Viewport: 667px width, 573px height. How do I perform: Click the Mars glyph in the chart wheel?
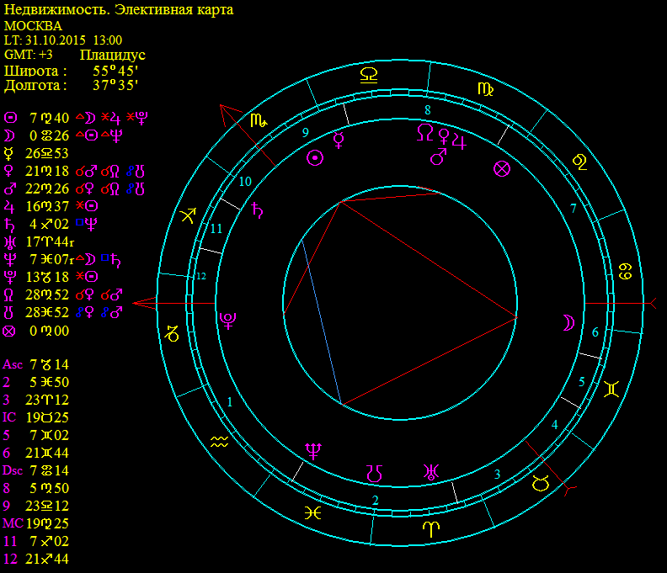click(439, 157)
